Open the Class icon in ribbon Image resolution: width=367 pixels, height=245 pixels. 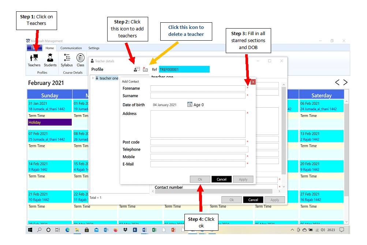click(80, 59)
